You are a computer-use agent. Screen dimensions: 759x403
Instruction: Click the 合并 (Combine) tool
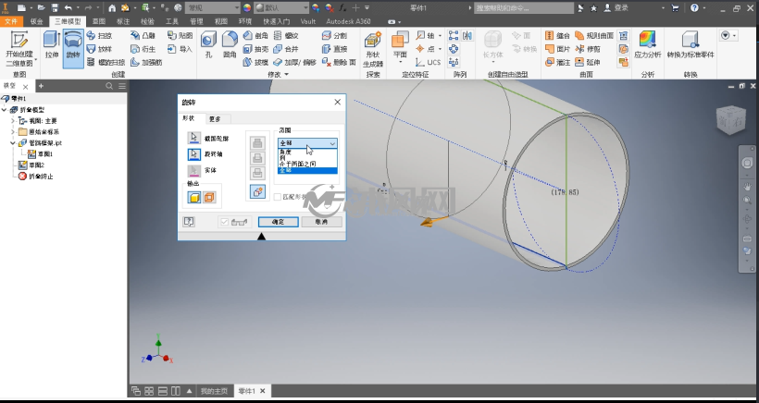pos(286,49)
